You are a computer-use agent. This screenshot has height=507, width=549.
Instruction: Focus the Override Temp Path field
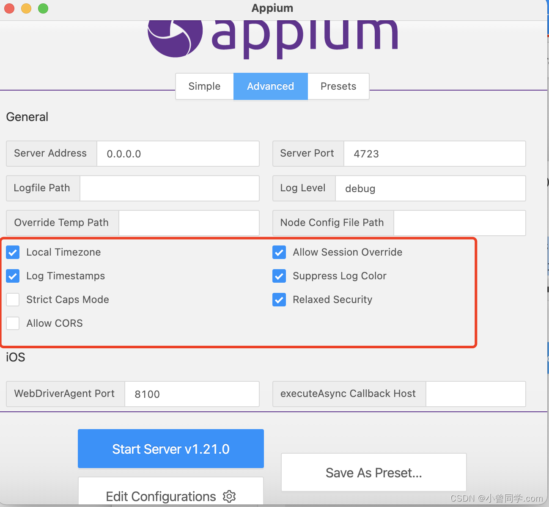pyautogui.click(x=189, y=223)
